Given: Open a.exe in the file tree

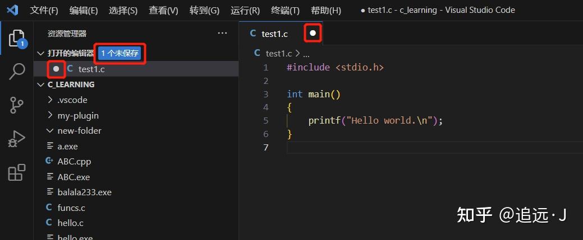Looking at the screenshot, I should tap(68, 146).
